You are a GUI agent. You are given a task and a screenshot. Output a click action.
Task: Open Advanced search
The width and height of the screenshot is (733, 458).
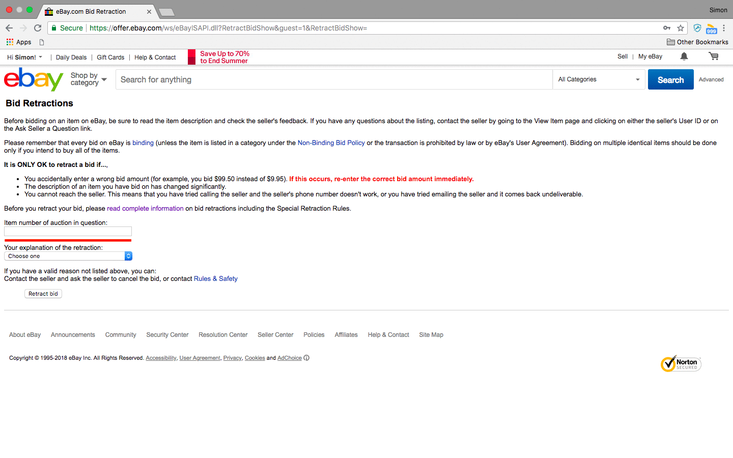coord(711,79)
